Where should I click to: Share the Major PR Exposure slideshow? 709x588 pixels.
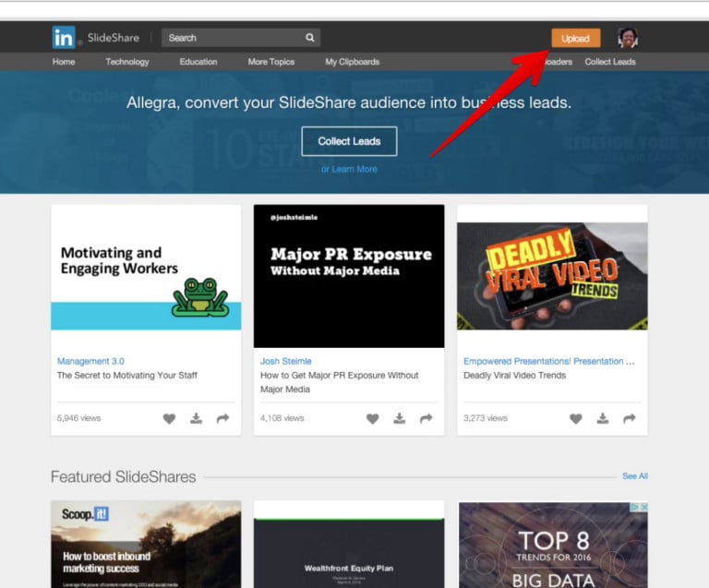pos(427,418)
